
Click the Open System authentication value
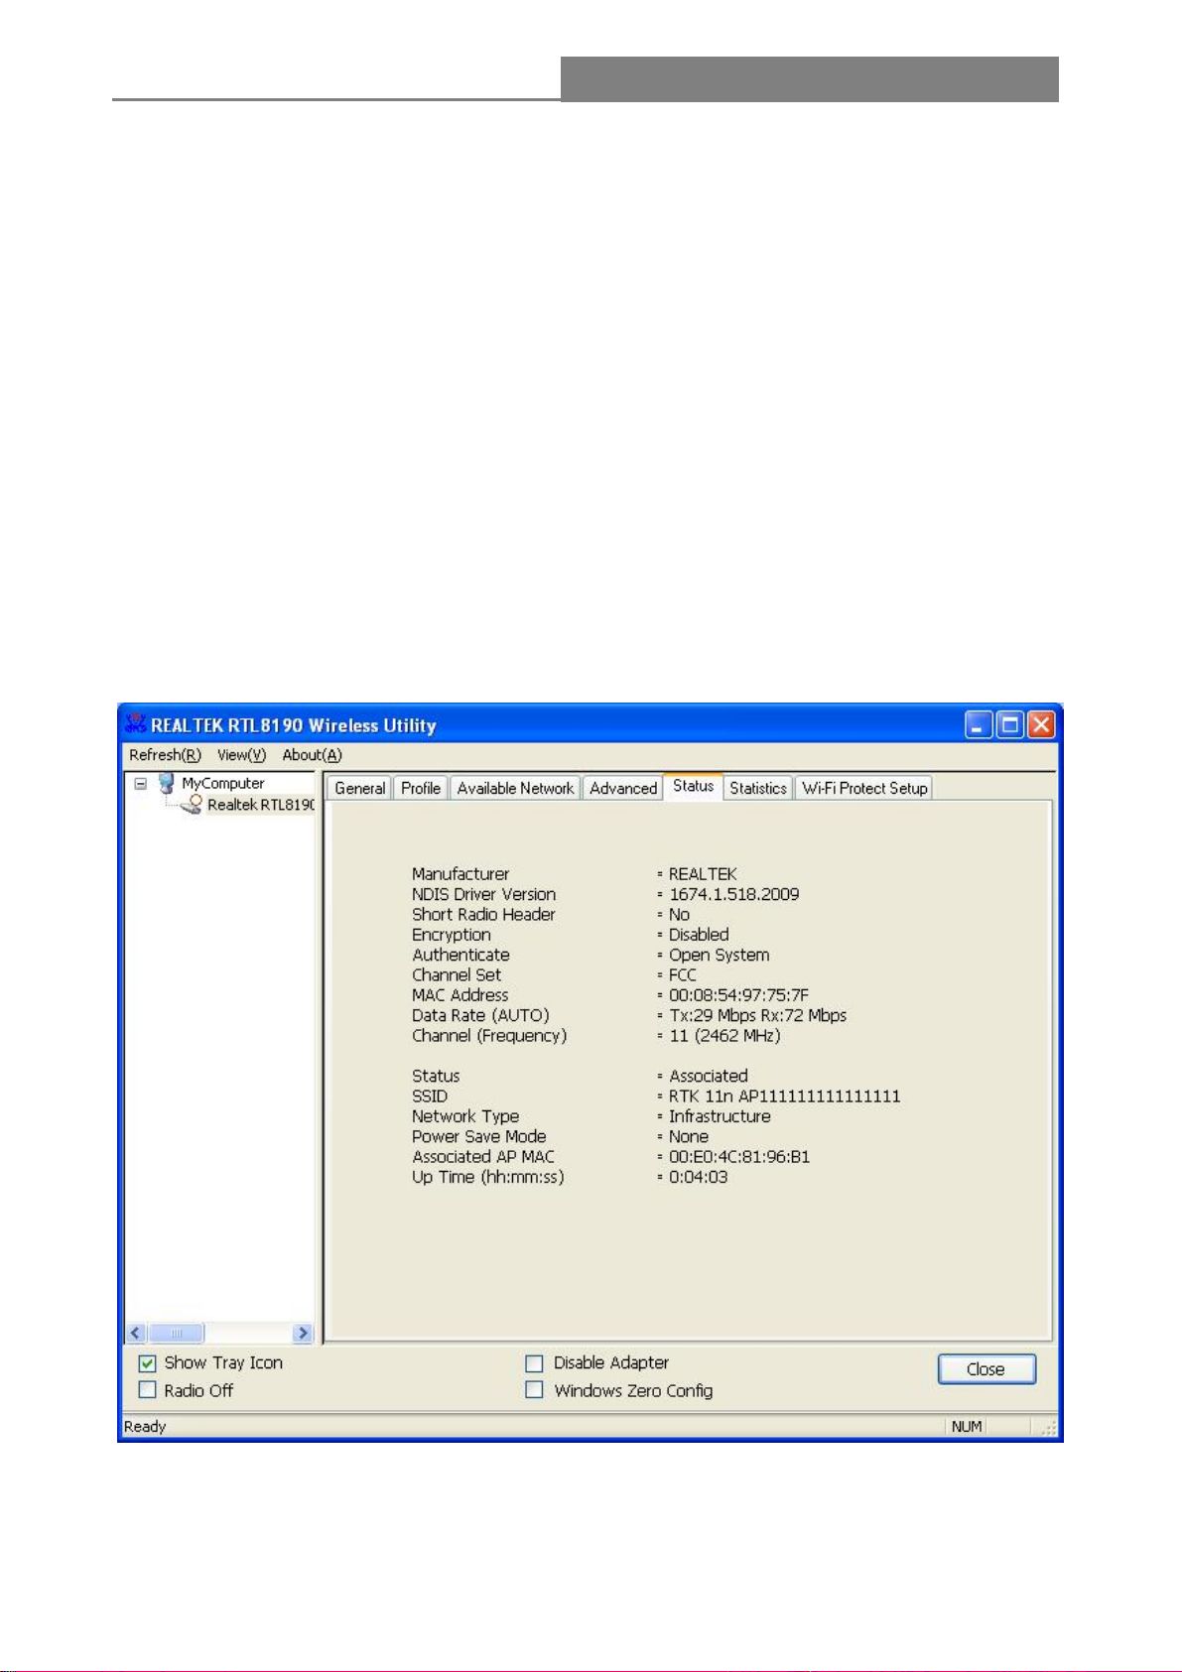tap(719, 955)
